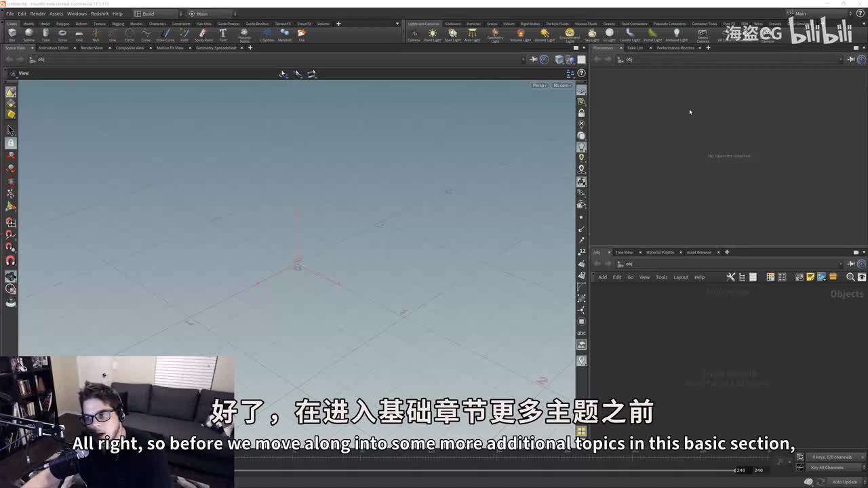Create a Box from the shelf
The width and height of the screenshot is (868, 488).
click(x=12, y=35)
